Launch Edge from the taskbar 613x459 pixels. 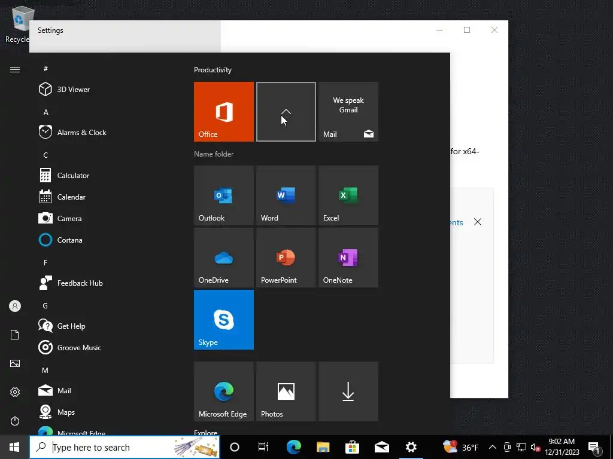tap(293, 447)
